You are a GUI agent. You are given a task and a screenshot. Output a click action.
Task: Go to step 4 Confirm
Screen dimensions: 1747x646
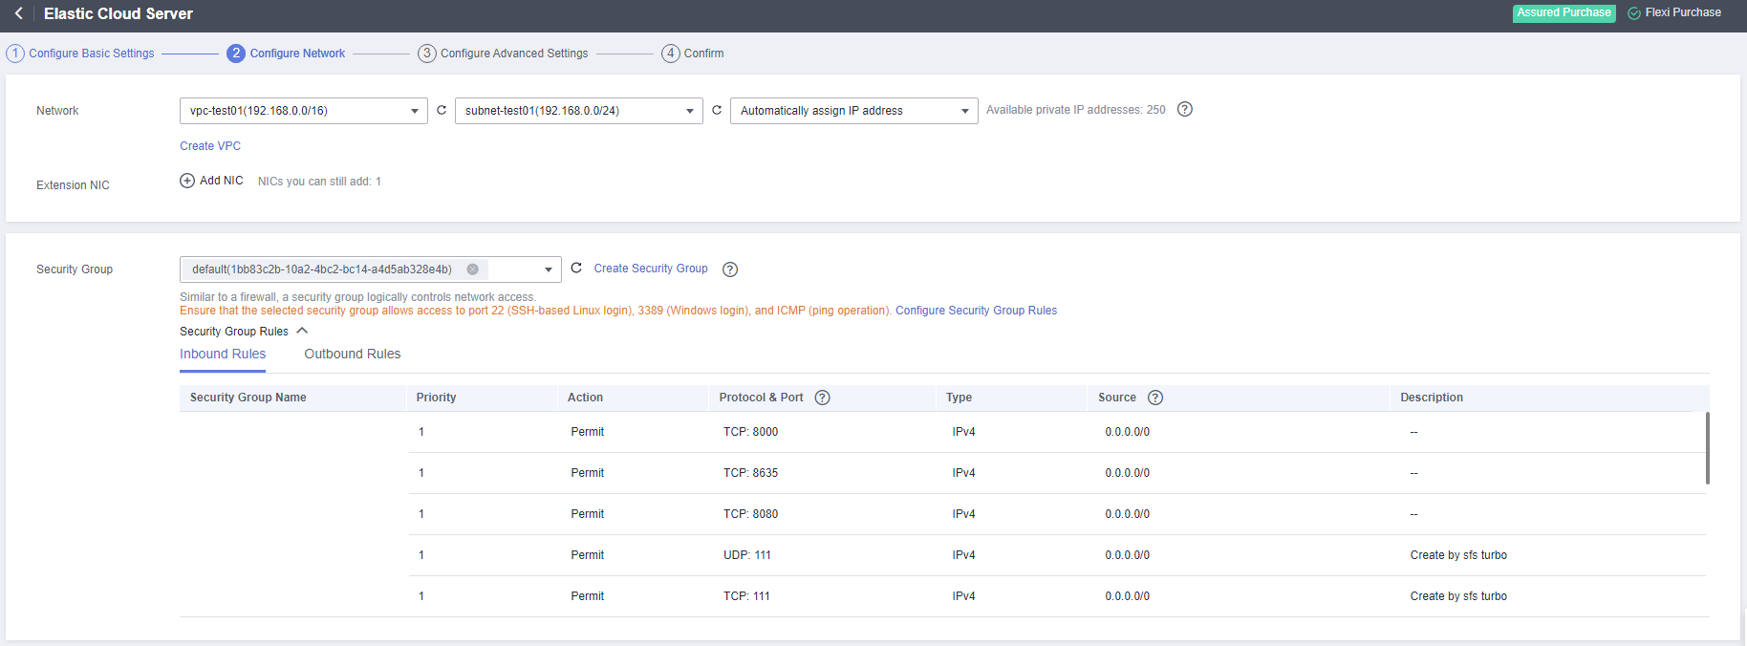click(x=693, y=54)
